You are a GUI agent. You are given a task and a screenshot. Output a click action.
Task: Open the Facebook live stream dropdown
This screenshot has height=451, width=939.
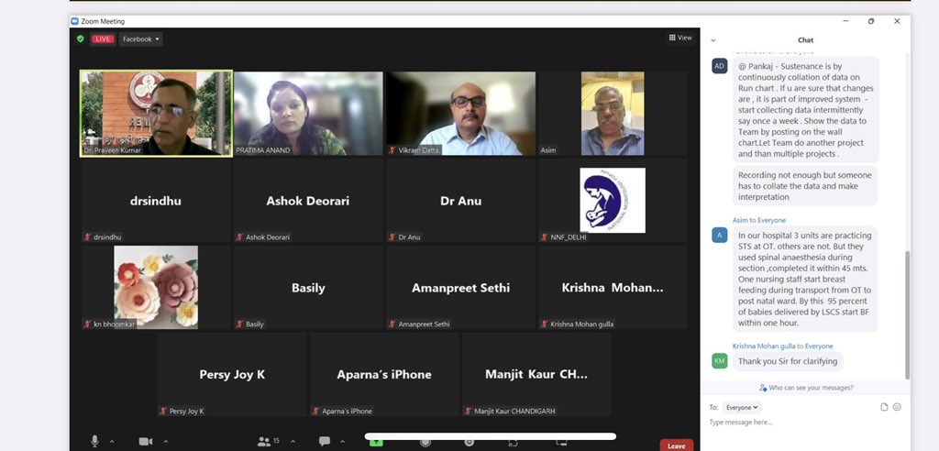click(x=140, y=38)
